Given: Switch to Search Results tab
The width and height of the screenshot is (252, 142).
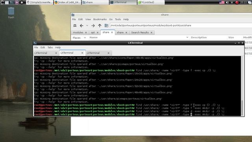Looking at the screenshot, I should [140, 32].
